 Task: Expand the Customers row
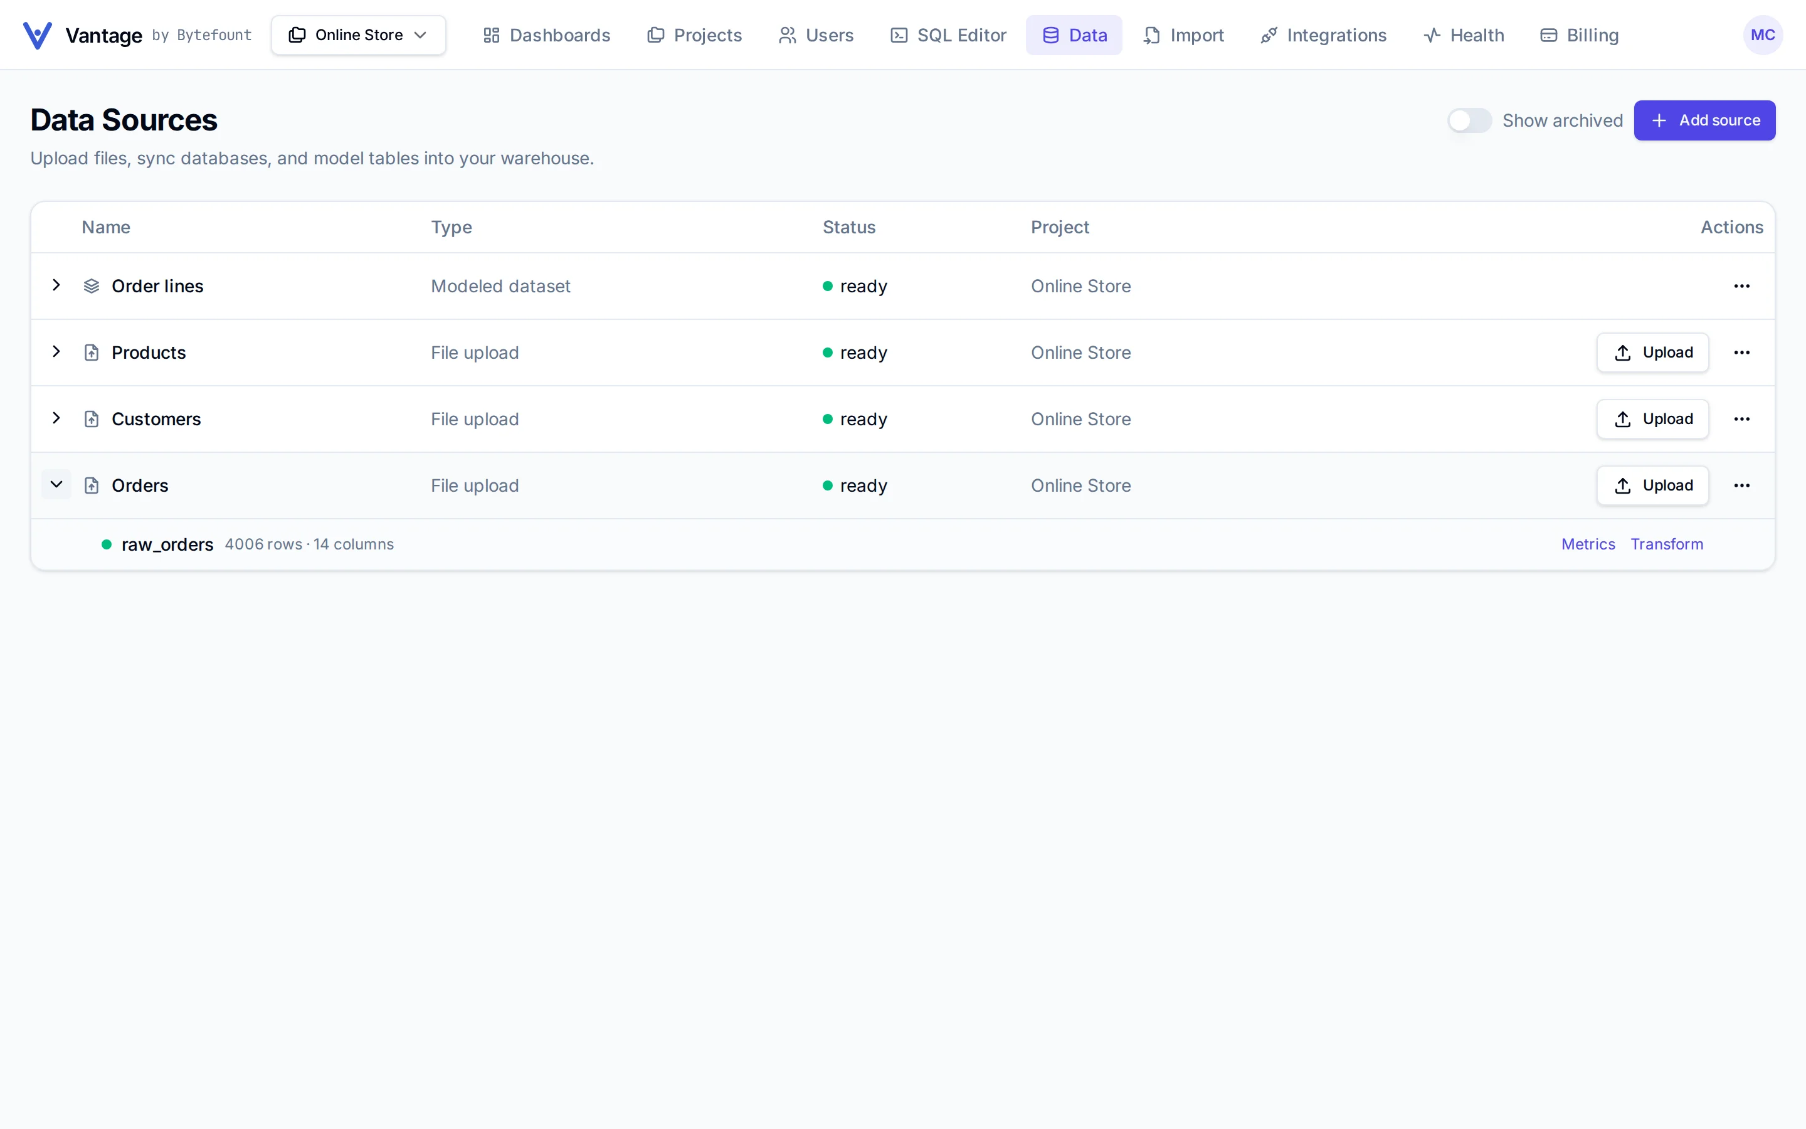(56, 418)
